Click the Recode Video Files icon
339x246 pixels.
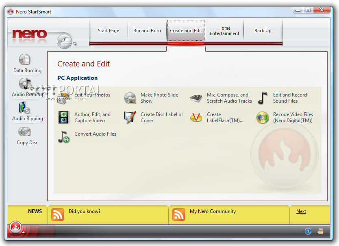263,118
